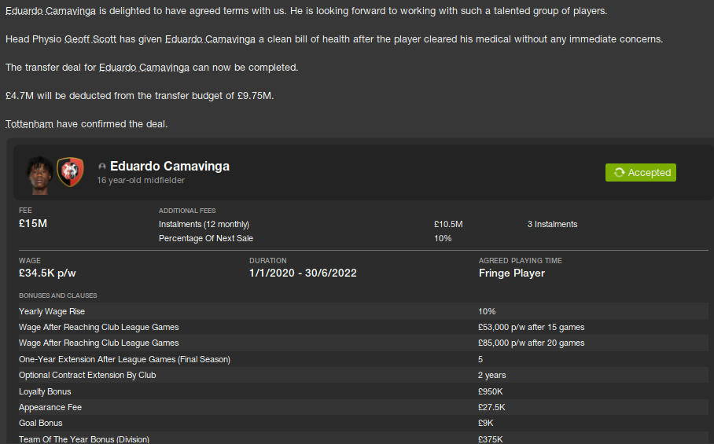This screenshot has height=444, width=714.
Task: Click the small status icon beside the player name heading
Action: (x=102, y=167)
